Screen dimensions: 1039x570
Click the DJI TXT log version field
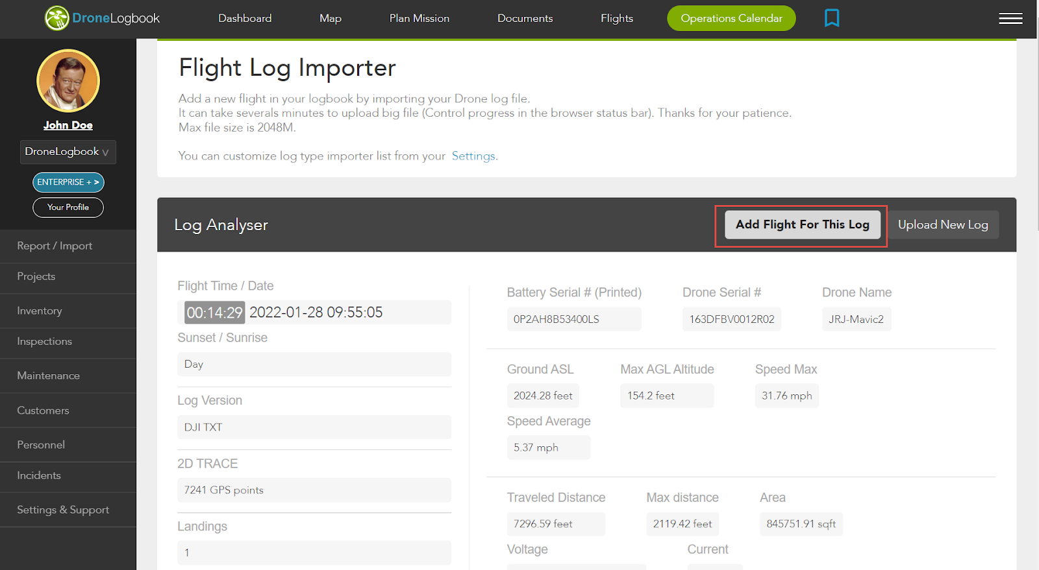pos(314,427)
